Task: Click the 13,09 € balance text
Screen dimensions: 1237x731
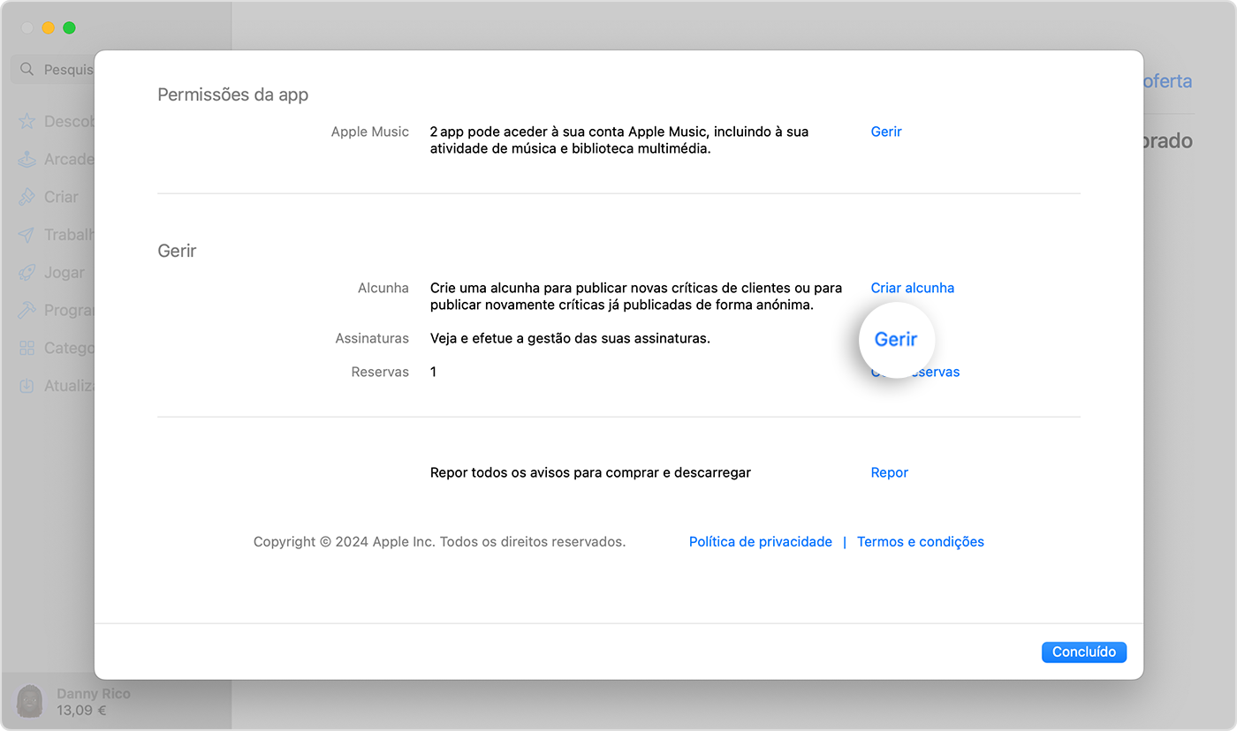Action: (81, 710)
